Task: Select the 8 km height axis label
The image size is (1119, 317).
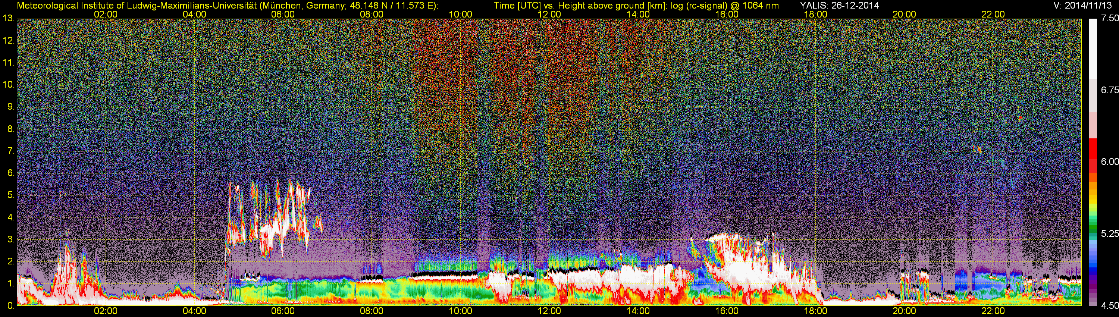Action: pos(11,129)
